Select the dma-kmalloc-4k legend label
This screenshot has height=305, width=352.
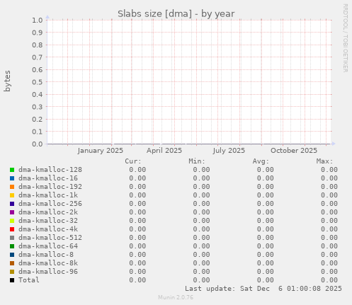(x=48, y=229)
